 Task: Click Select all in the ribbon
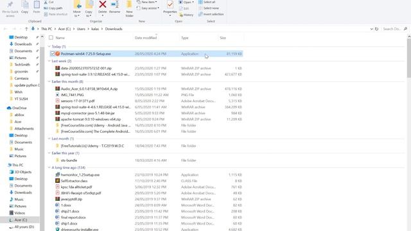(207, 2)
